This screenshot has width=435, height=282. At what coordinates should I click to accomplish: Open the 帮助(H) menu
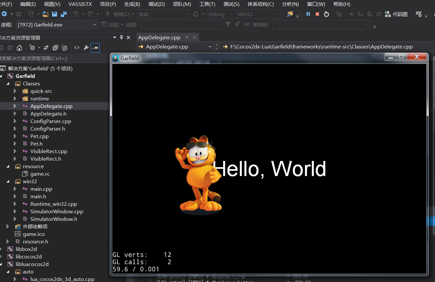pos(342,4)
